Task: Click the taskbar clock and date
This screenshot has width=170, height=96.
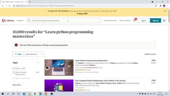Action: (x=160, y=94)
